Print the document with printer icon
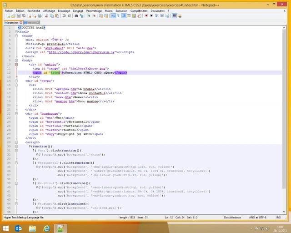 (40, 16)
